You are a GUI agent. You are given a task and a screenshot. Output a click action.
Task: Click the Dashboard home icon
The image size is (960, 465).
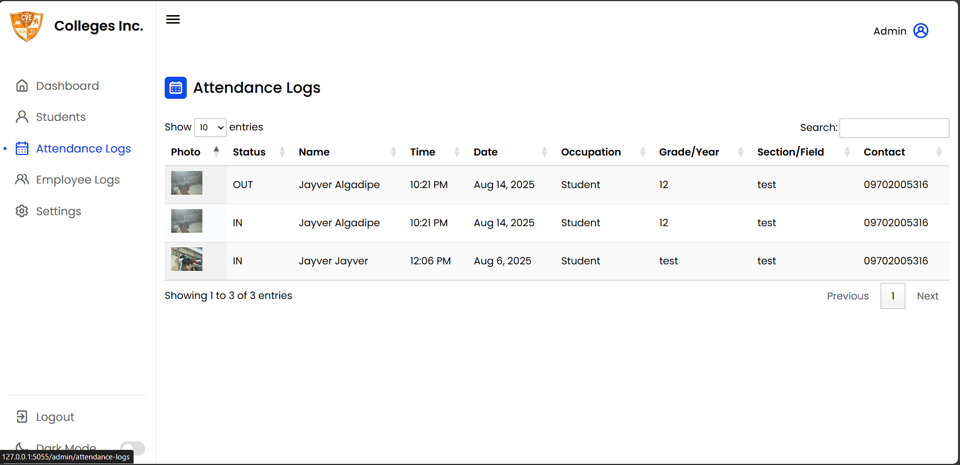click(x=22, y=86)
